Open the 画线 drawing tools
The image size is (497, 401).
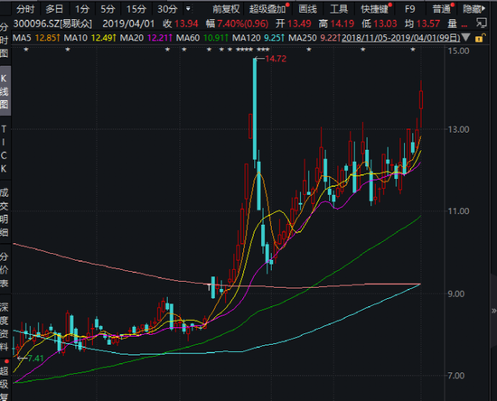[307, 9]
